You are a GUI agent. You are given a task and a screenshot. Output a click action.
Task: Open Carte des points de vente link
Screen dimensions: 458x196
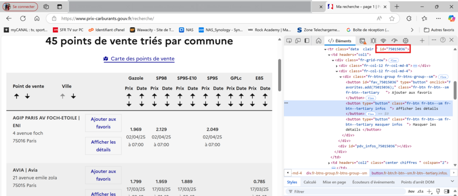coord(142,58)
